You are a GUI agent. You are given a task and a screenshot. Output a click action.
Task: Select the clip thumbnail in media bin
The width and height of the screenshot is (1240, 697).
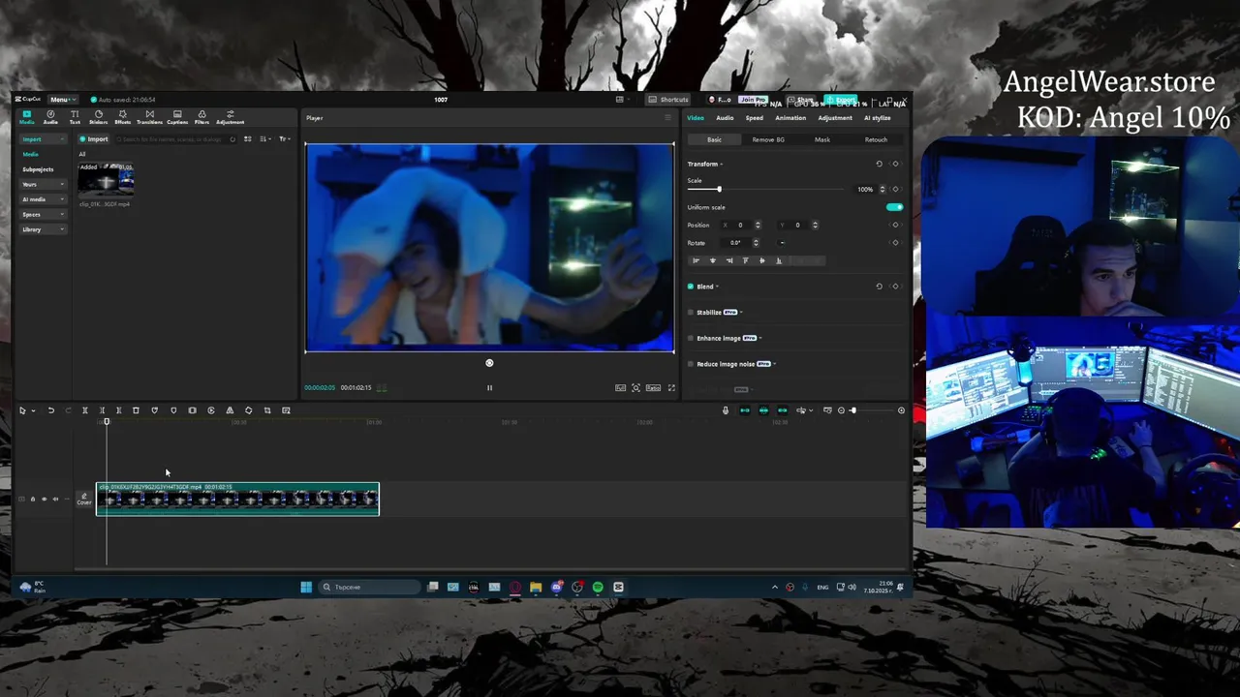[106, 180]
